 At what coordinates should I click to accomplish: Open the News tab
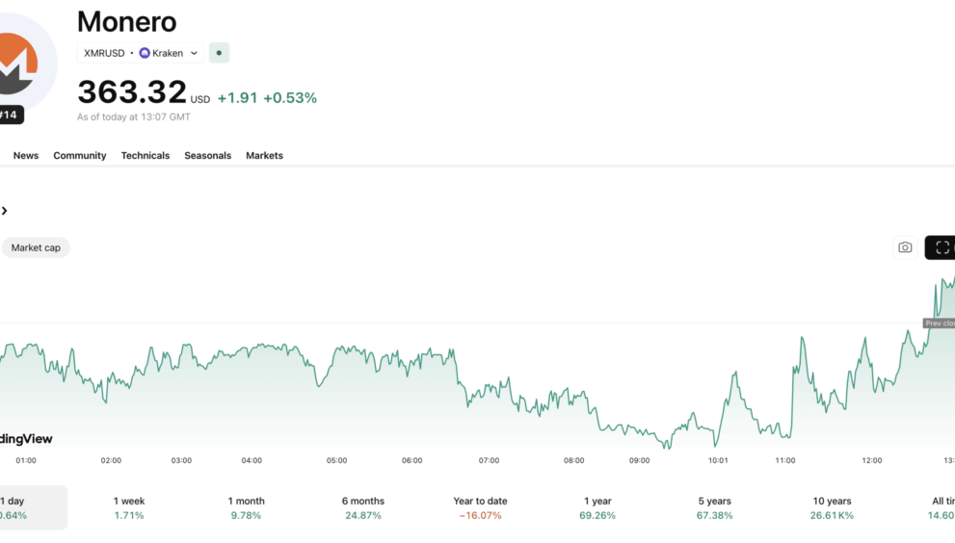click(x=26, y=155)
